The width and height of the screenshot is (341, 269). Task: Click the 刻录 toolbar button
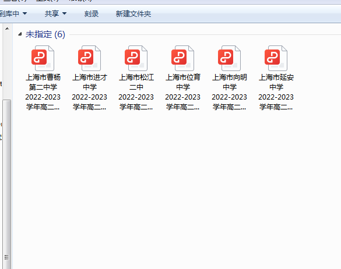point(92,14)
